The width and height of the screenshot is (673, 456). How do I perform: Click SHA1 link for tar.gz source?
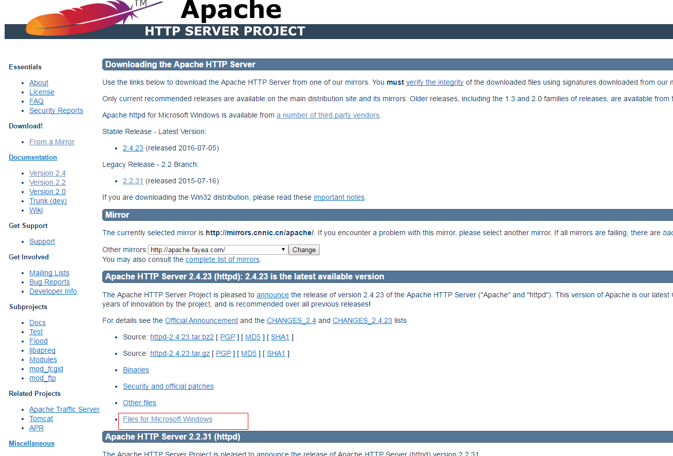pos(276,353)
